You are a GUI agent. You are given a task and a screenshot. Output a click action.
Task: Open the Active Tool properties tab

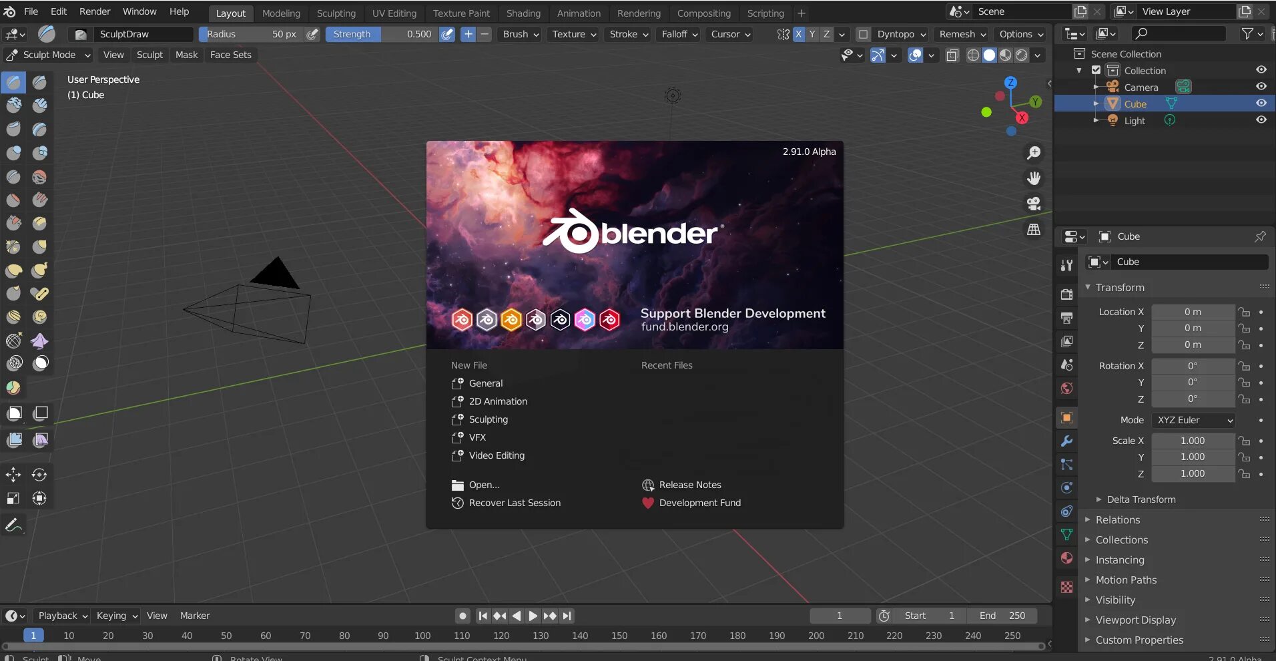1066,265
